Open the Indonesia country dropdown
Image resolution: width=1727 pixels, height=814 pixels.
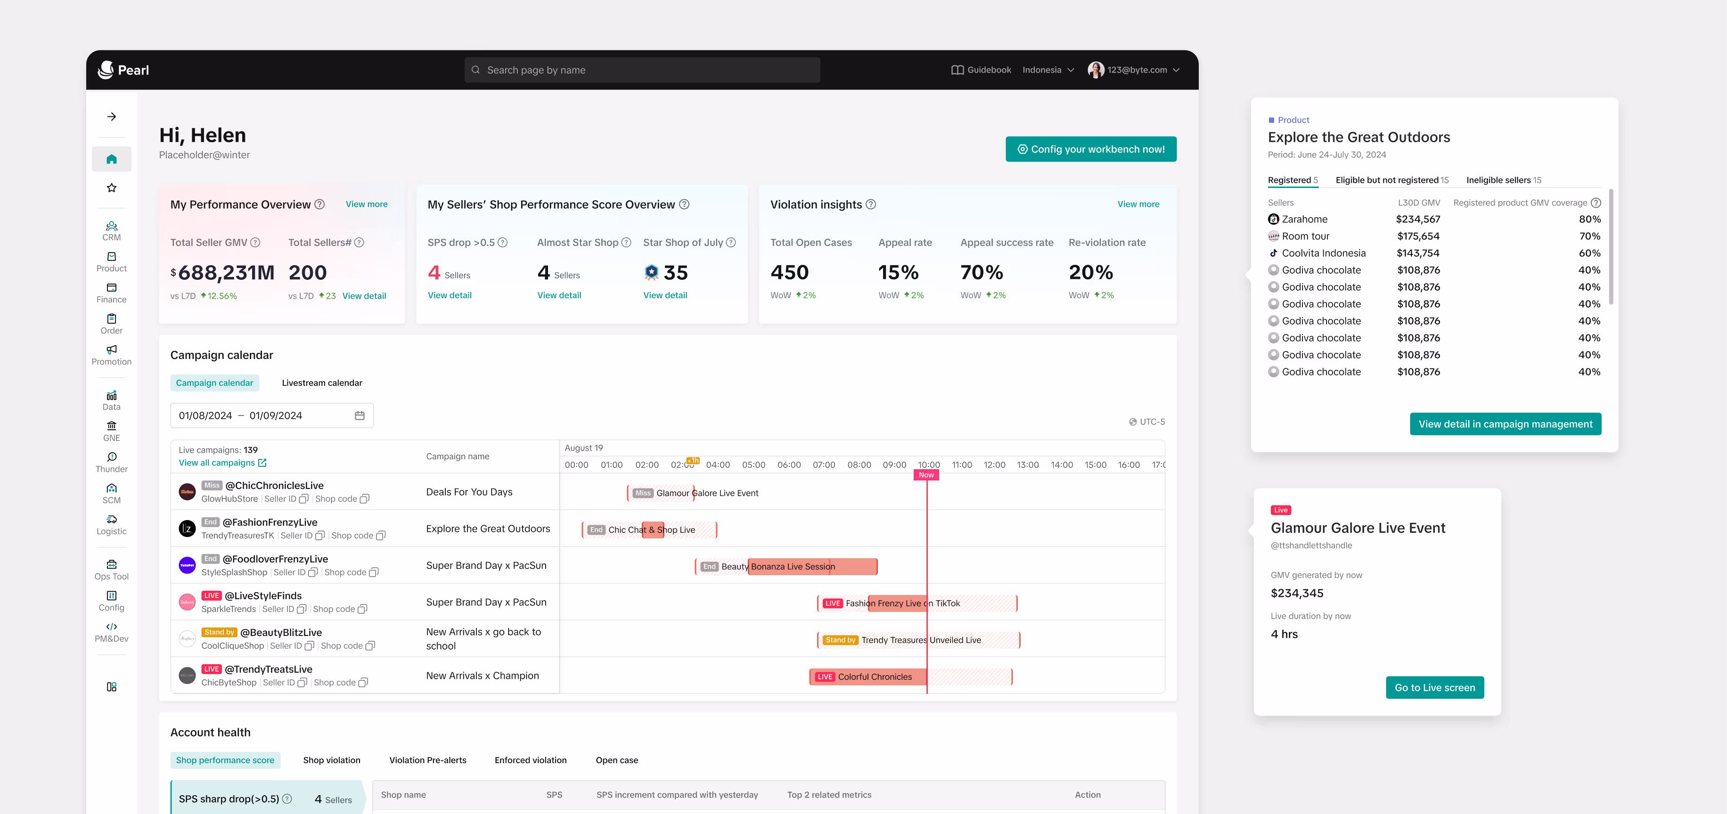pyautogui.click(x=1048, y=70)
